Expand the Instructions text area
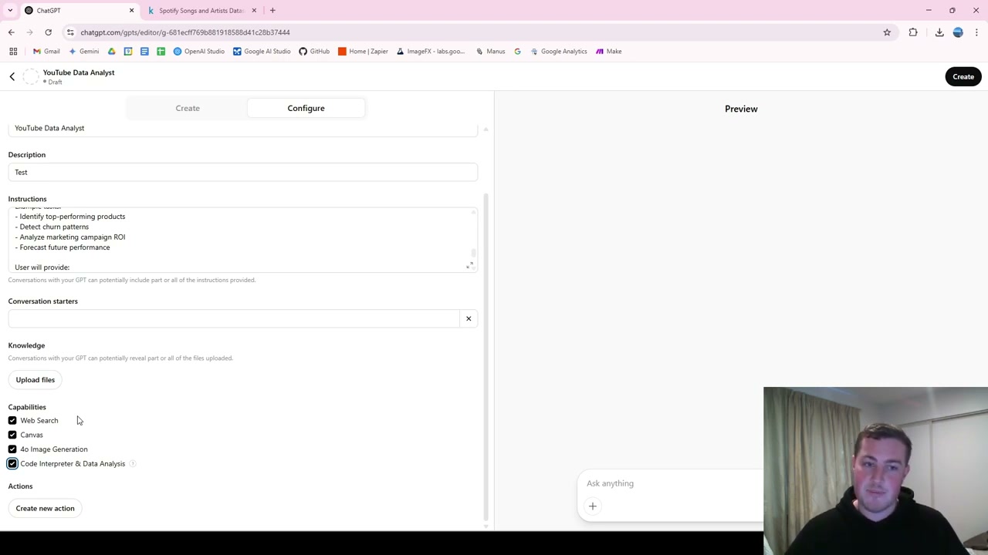Viewport: 988px width, 555px height. point(469,265)
